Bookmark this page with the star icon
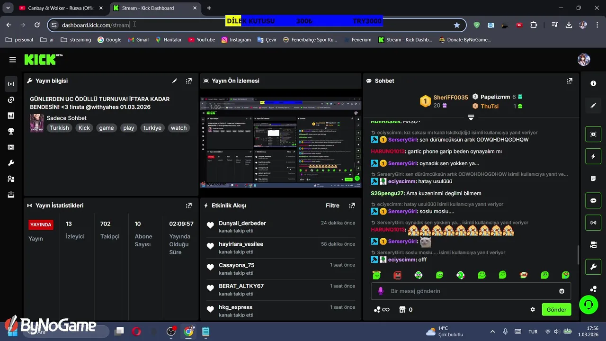This screenshot has width=606, height=341. point(456,25)
